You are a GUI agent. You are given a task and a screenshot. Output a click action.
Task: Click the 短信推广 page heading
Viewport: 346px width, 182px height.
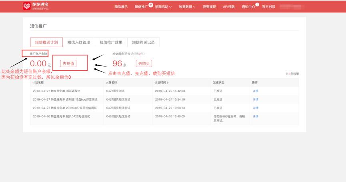tap(38, 26)
